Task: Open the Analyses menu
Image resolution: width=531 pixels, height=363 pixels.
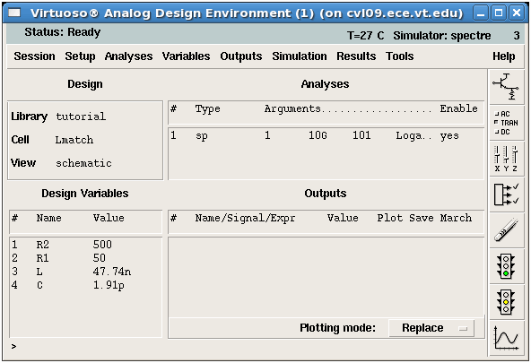Action: click(x=128, y=56)
